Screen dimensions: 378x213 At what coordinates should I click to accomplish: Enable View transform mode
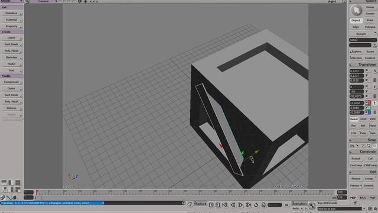[x=373, y=119]
